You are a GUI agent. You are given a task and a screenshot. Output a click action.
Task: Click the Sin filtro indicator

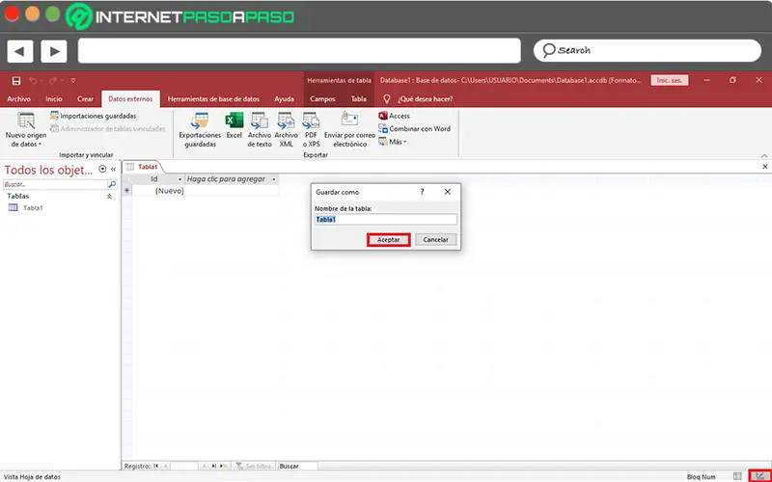(253, 466)
